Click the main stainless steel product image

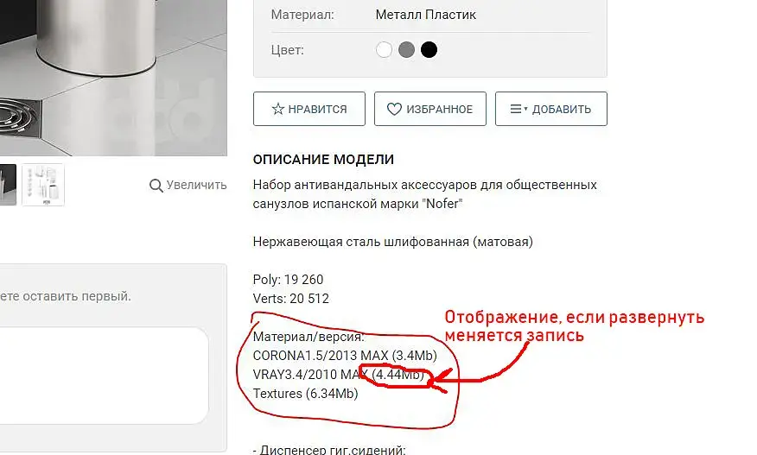click(113, 77)
